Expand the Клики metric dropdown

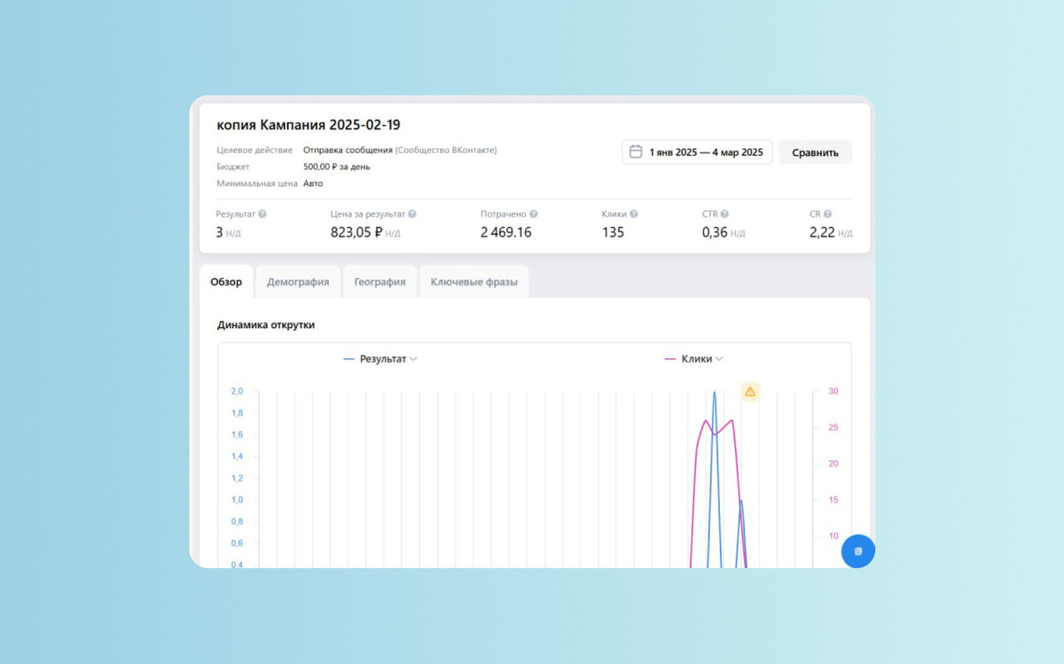point(719,359)
